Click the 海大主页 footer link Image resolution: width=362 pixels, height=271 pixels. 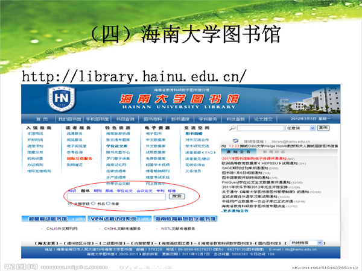(x=46, y=243)
